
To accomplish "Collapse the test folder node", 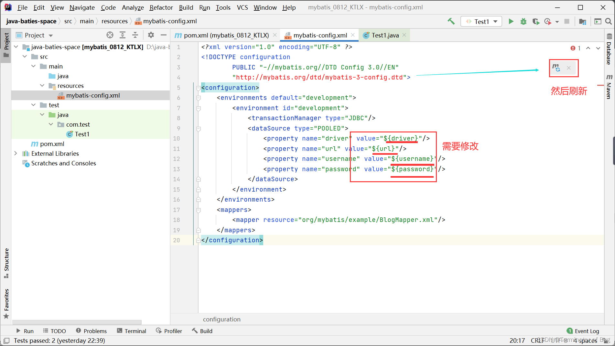I will pyautogui.click(x=33, y=105).
